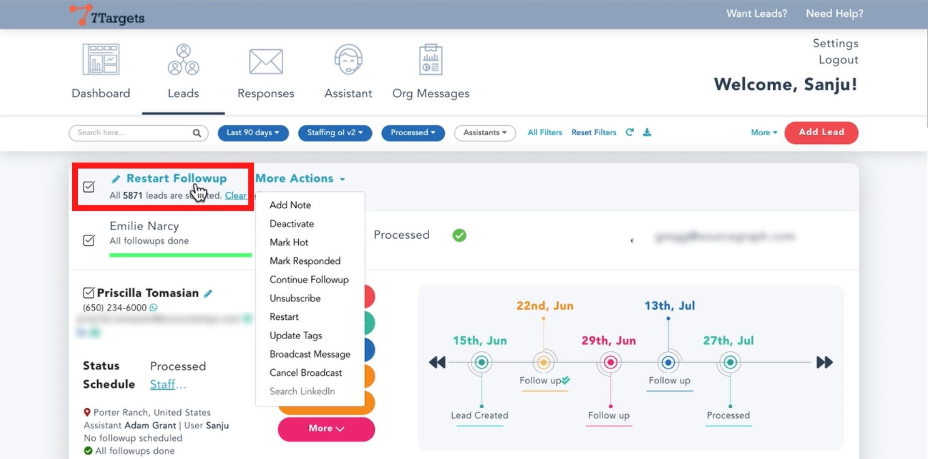The height and width of the screenshot is (459, 928).
Task: Click the 29th Jun Follow up marker
Action: pos(610,362)
